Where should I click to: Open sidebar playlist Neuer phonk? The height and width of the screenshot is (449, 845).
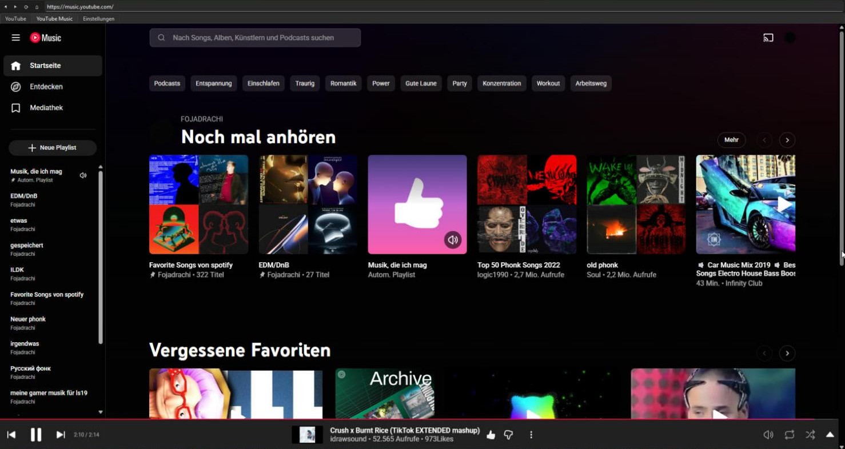tap(53, 323)
